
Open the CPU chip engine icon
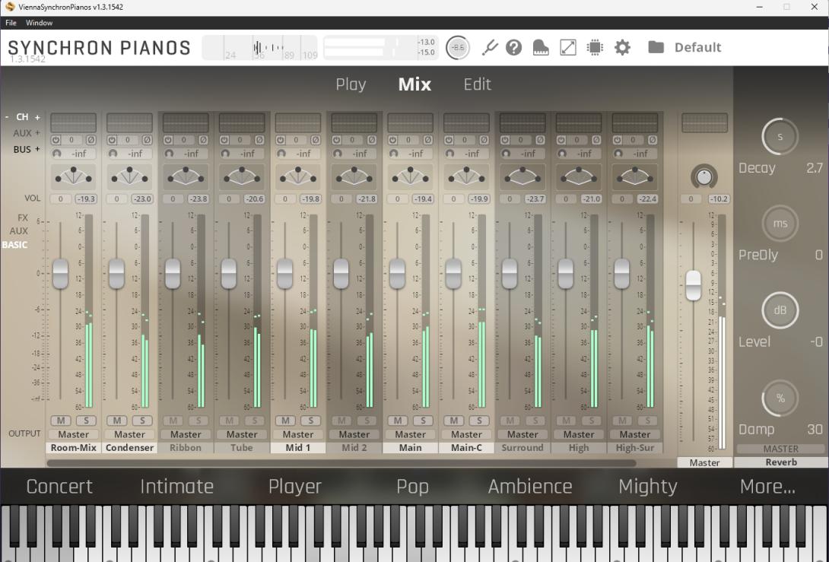(595, 48)
